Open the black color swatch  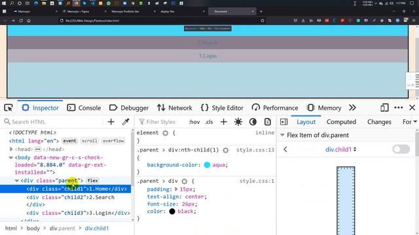click(x=172, y=211)
